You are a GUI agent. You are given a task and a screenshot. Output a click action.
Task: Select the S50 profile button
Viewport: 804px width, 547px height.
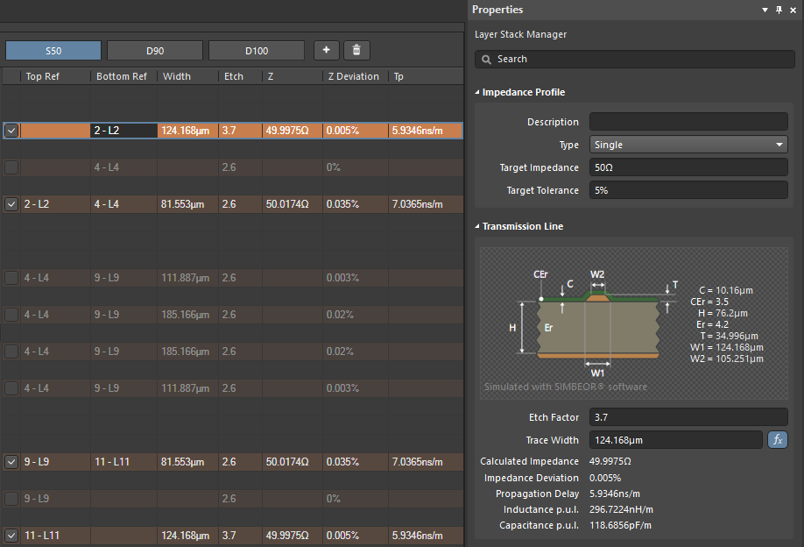point(53,50)
